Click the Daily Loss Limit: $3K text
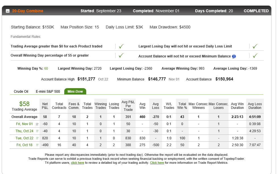The height and width of the screenshot is (174, 280). 124,27
